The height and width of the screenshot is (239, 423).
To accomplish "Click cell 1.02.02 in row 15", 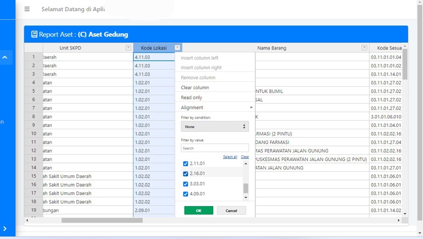I will [x=154, y=176].
